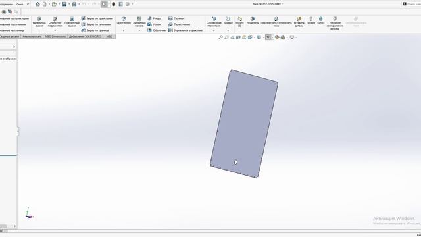Select the Уклон draft tool
Screen dimensions: 421x237
(154, 24)
